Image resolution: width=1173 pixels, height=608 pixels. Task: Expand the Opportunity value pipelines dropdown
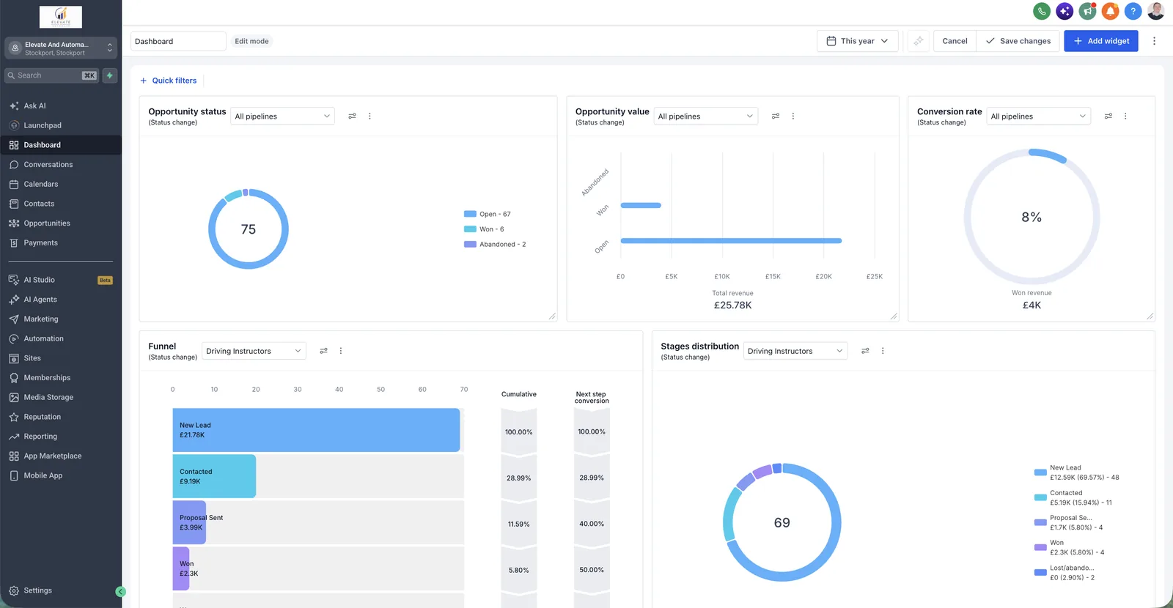click(706, 116)
